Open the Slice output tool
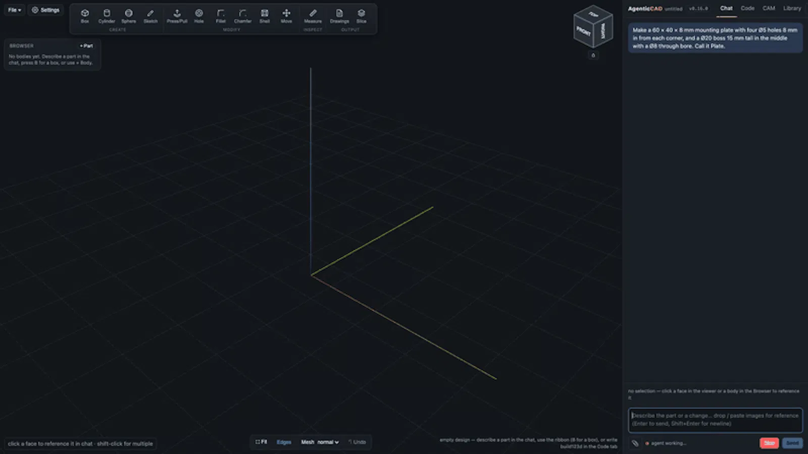The height and width of the screenshot is (454, 808). tap(361, 16)
